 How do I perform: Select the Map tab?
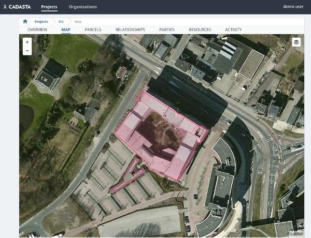pyautogui.click(x=66, y=30)
